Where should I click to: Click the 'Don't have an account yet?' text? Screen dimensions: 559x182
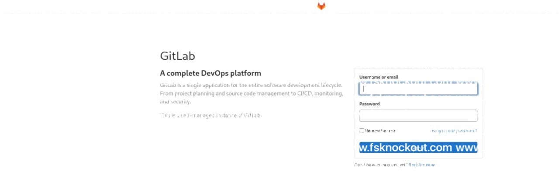(380, 165)
